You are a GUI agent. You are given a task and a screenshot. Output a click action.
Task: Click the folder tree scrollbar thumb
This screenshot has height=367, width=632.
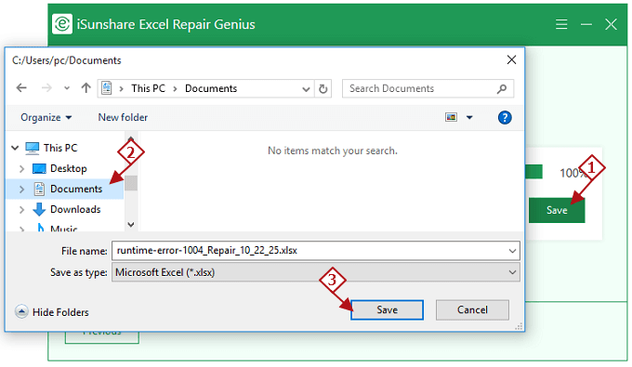point(131,183)
